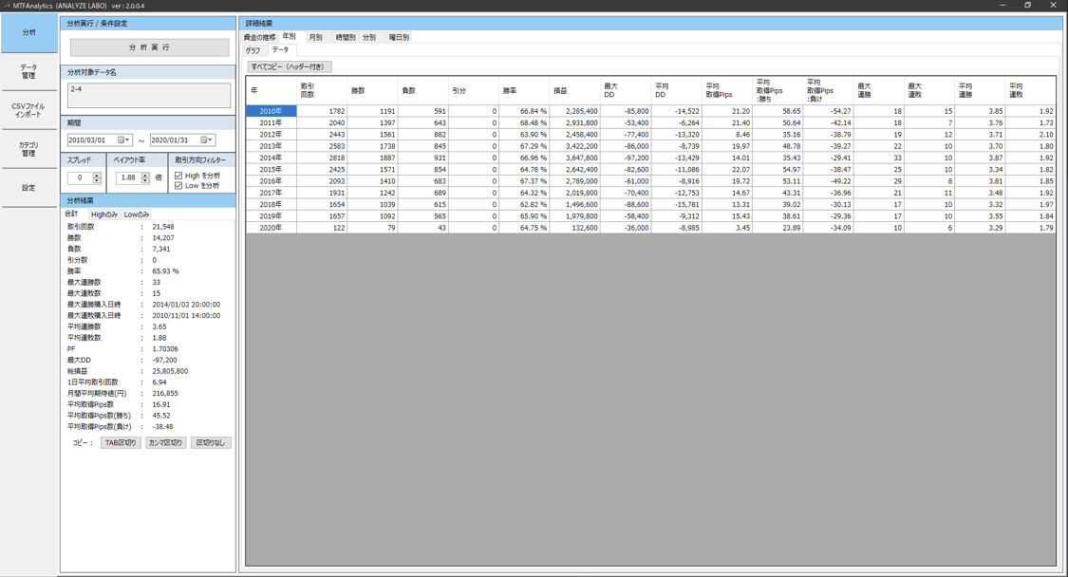Open the CSVファイルインポート sidebar section
The width and height of the screenshot is (1068, 577).
pyautogui.click(x=28, y=110)
